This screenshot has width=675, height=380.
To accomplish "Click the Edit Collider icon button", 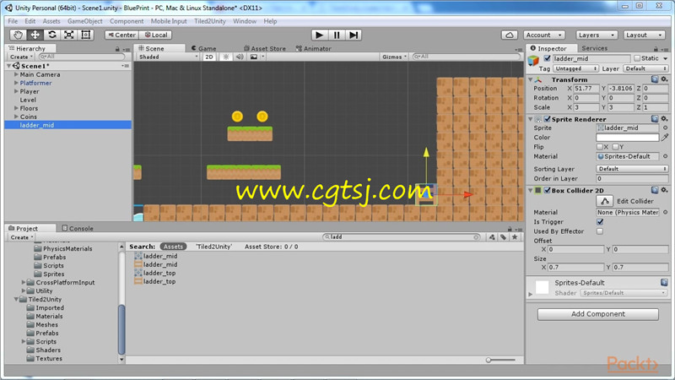I will (604, 201).
